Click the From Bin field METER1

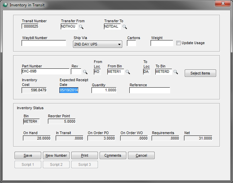(x=116, y=72)
